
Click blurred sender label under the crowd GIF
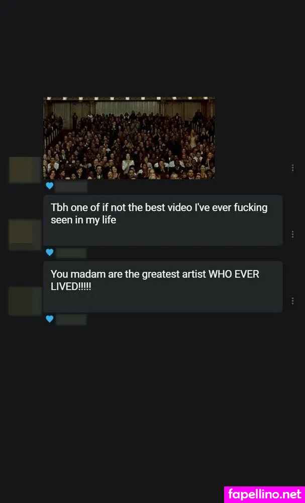pos(71,186)
